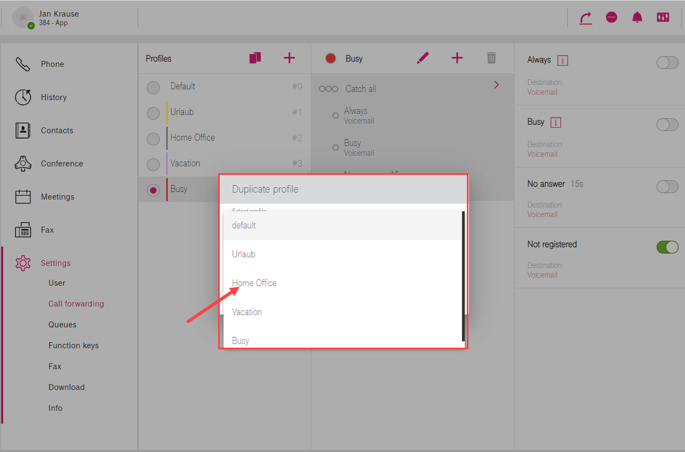Click the duplicate profile icon
Screen dimensions: 685x452
[x=255, y=58]
